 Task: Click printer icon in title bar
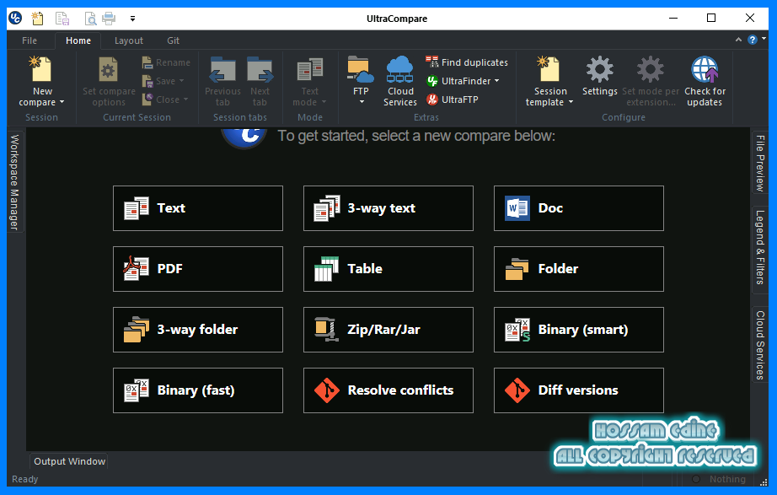[x=109, y=19]
